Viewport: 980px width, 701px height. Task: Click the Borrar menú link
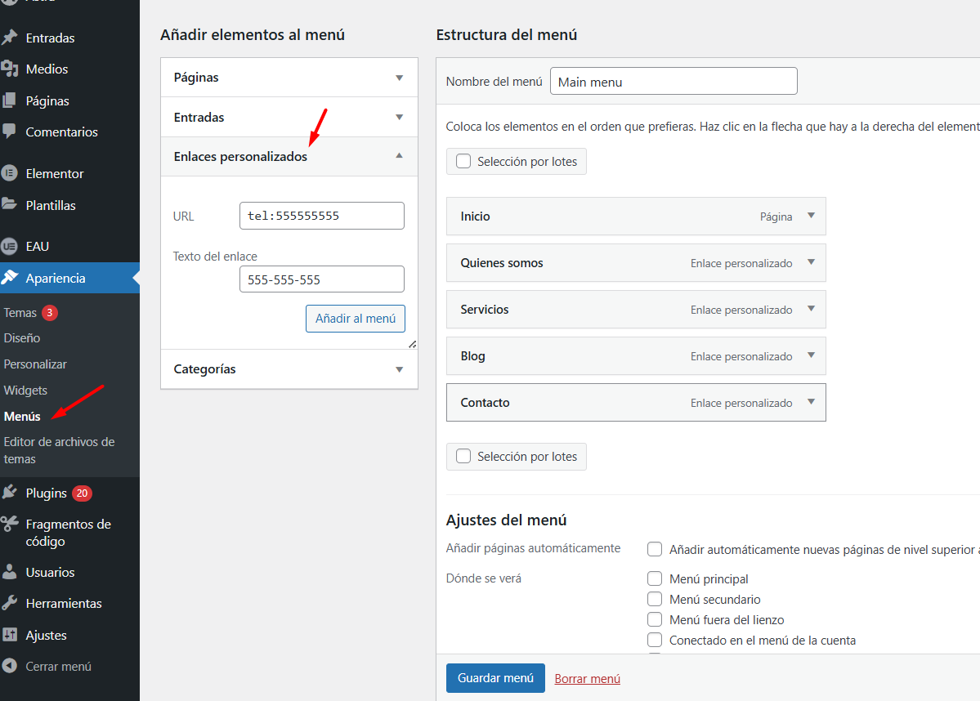tap(587, 678)
